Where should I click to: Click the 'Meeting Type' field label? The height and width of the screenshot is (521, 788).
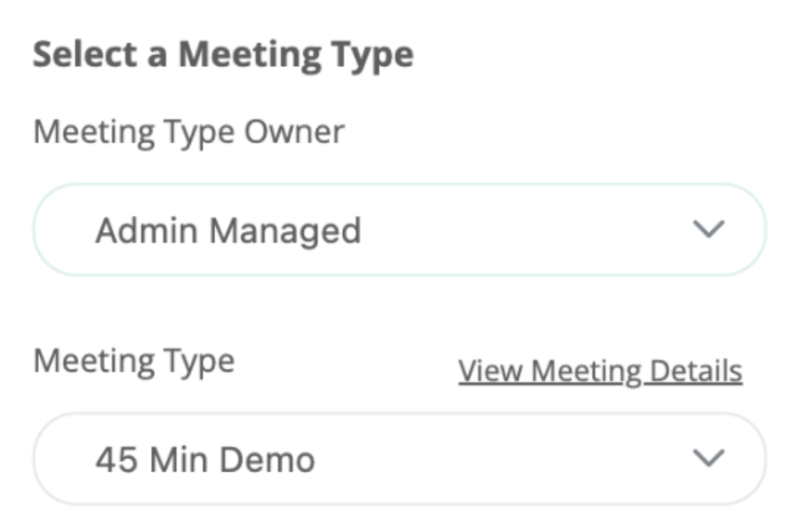click(133, 361)
